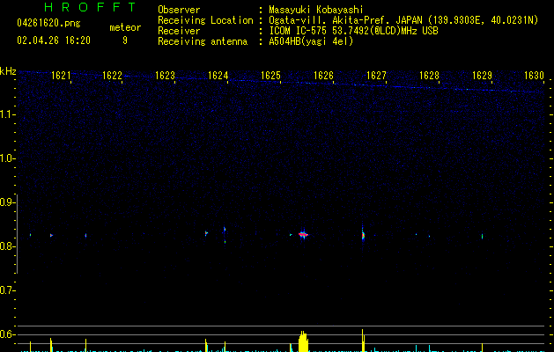Click the Receiving Location label
Viewport: 554px width, 352px height.
(x=205, y=20)
